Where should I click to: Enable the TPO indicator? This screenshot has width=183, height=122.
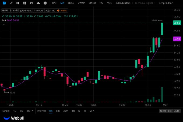click(54, 3)
